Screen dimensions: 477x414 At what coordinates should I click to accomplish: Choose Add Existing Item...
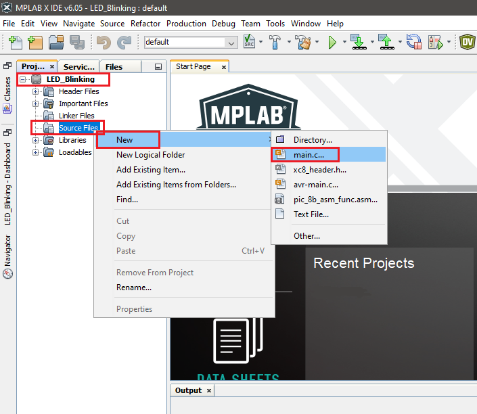[x=183, y=170]
